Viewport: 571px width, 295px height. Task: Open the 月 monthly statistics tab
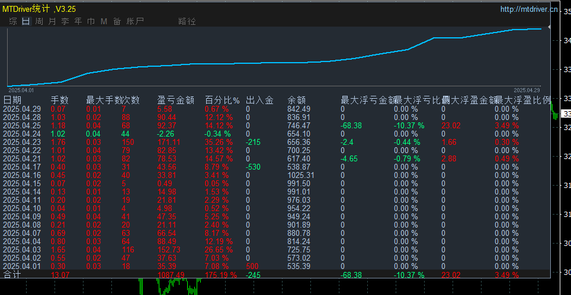52,21
